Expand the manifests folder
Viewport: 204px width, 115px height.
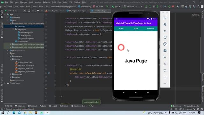8,18
